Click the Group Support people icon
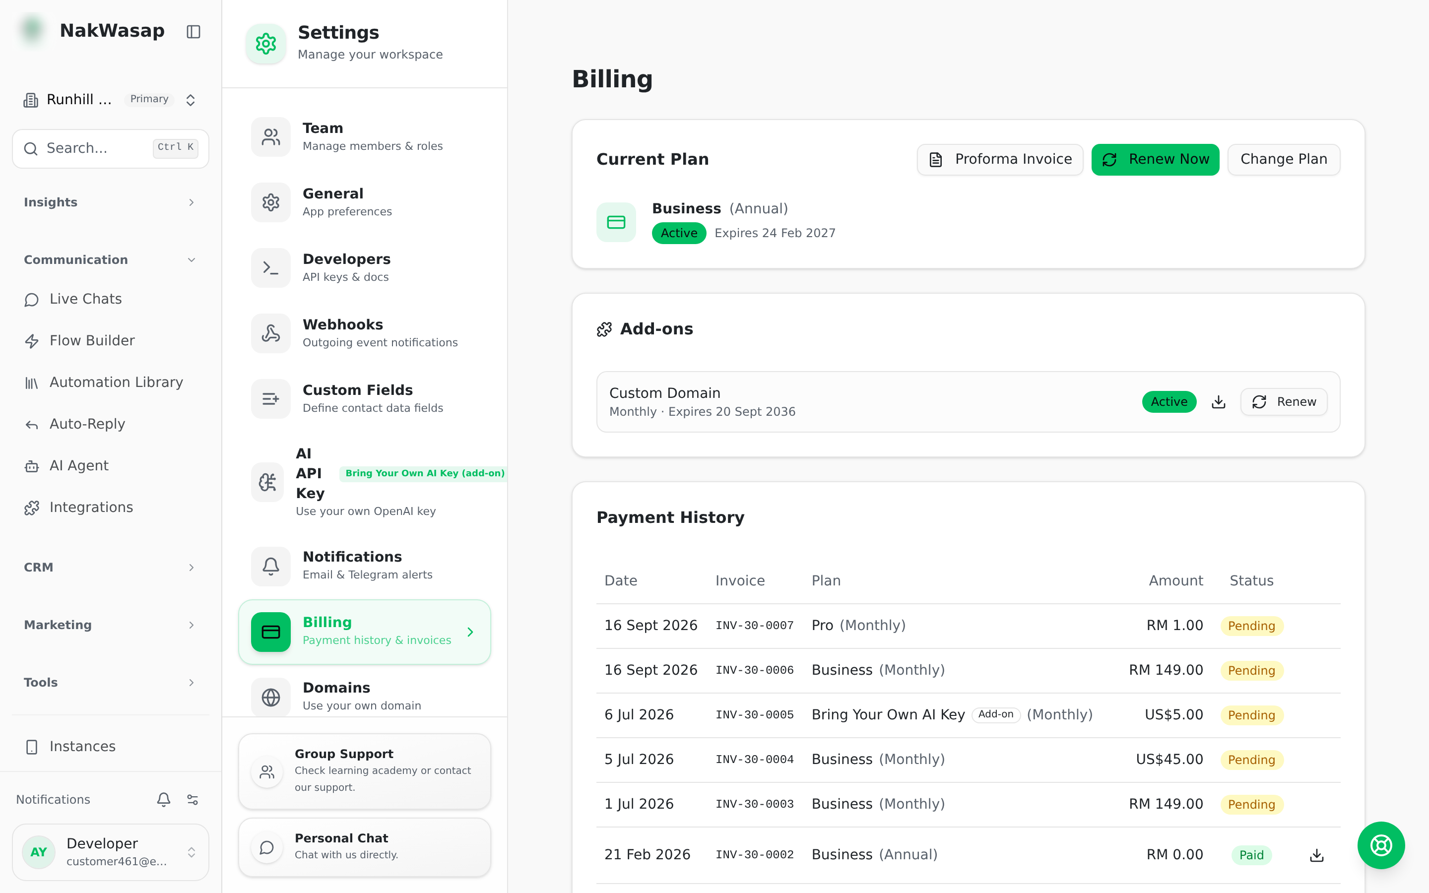Viewport: 1429px width, 893px height. 267,771
